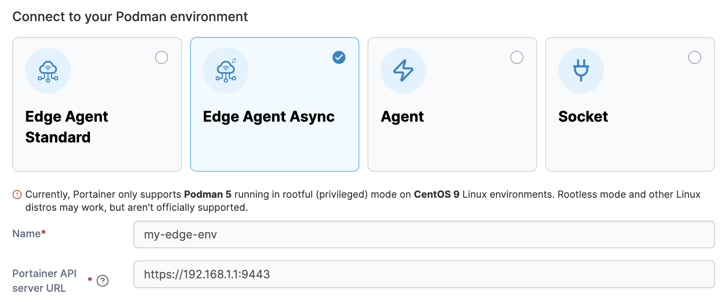Click the Name input field
Image resolution: width=726 pixels, height=306 pixels.
pyautogui.click(x=424, y=234)
